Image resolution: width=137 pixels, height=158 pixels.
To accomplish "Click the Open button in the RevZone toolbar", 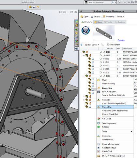I will pos(84,17).
